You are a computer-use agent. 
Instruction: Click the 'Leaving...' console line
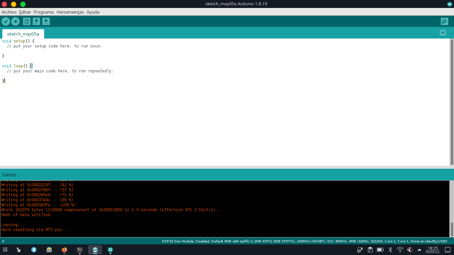pos(13,225)
